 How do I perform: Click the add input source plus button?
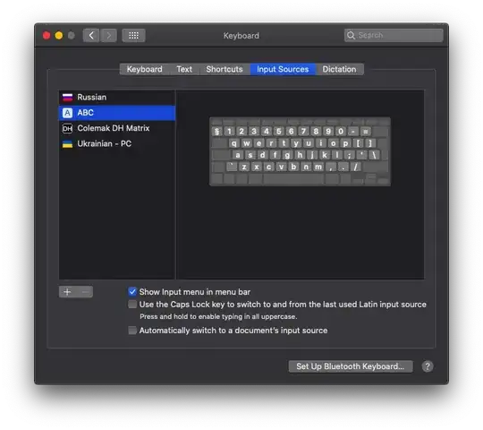click(x=67, y=291)
